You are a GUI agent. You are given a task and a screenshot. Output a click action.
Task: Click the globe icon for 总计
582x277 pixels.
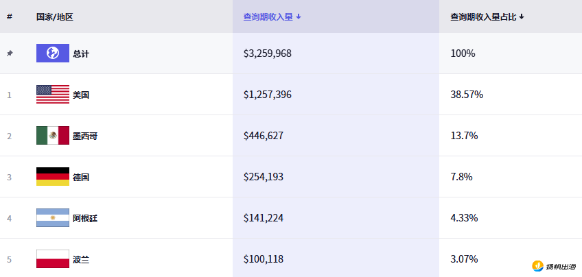tap(53, 53)
